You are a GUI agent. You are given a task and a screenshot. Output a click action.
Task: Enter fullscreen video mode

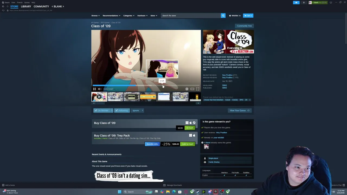click(x=198, y=89)
